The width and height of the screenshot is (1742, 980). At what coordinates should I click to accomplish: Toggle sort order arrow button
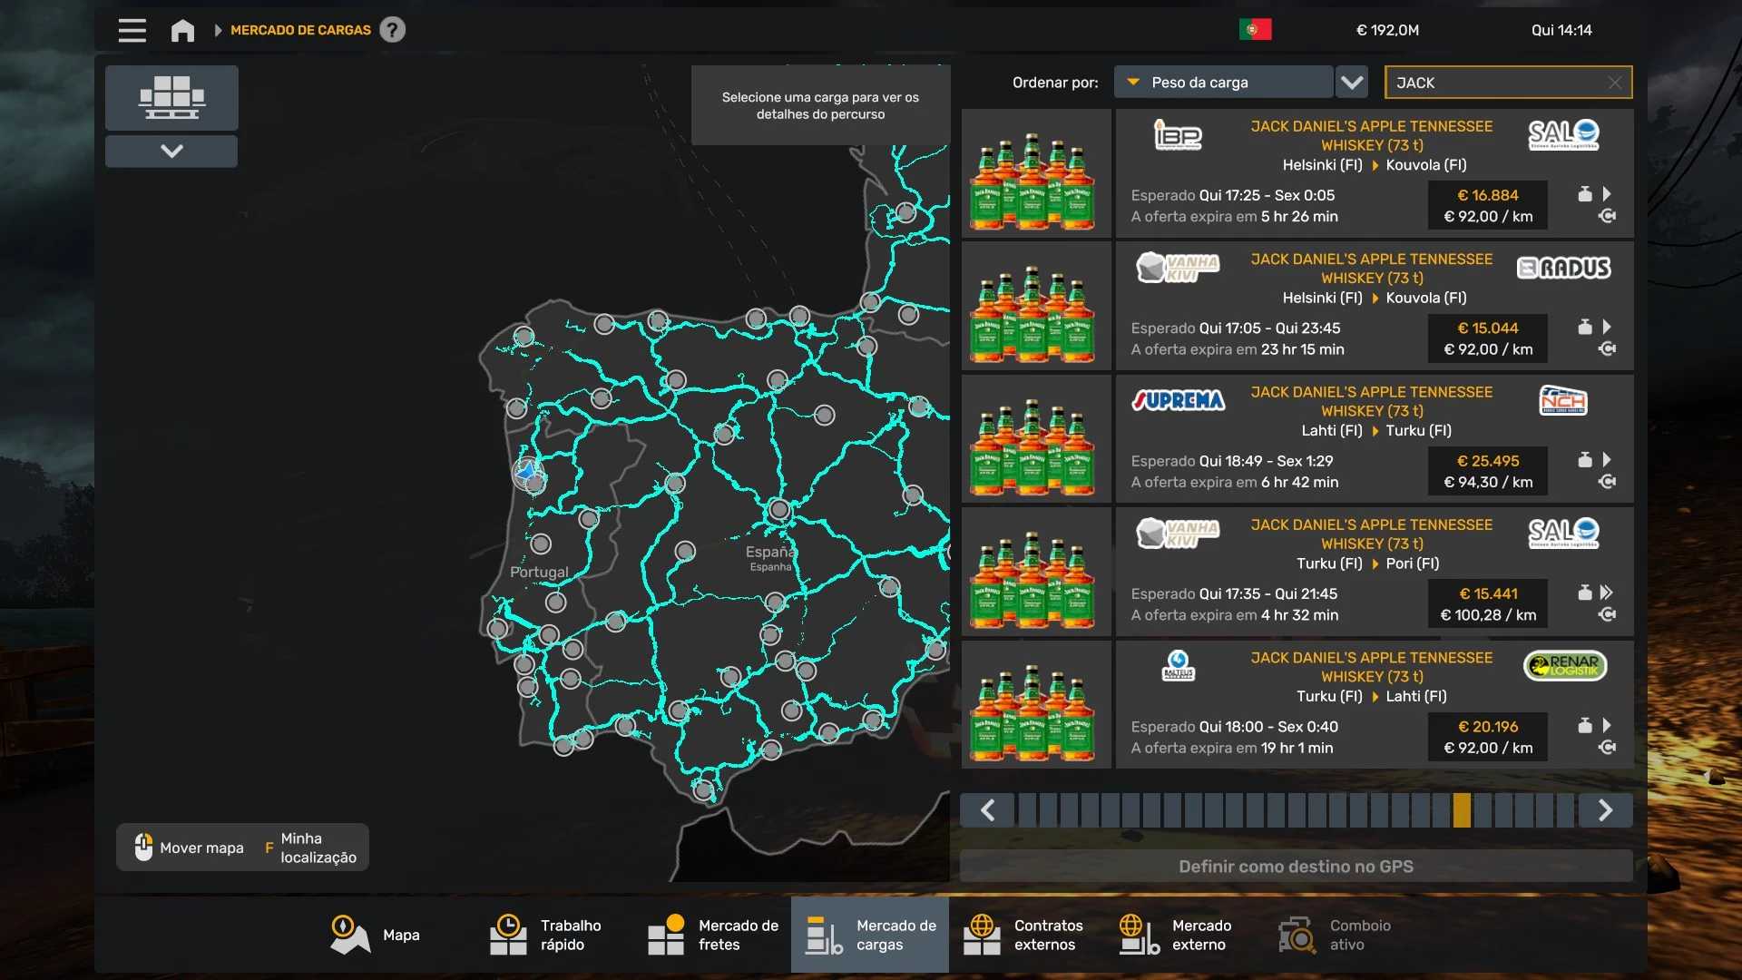pyautogui.click(x=1352, y=83)
